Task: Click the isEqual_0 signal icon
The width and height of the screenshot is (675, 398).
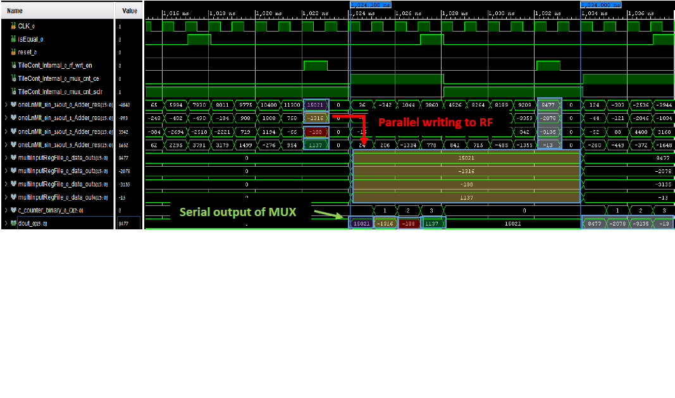Action: coord(13,39)
